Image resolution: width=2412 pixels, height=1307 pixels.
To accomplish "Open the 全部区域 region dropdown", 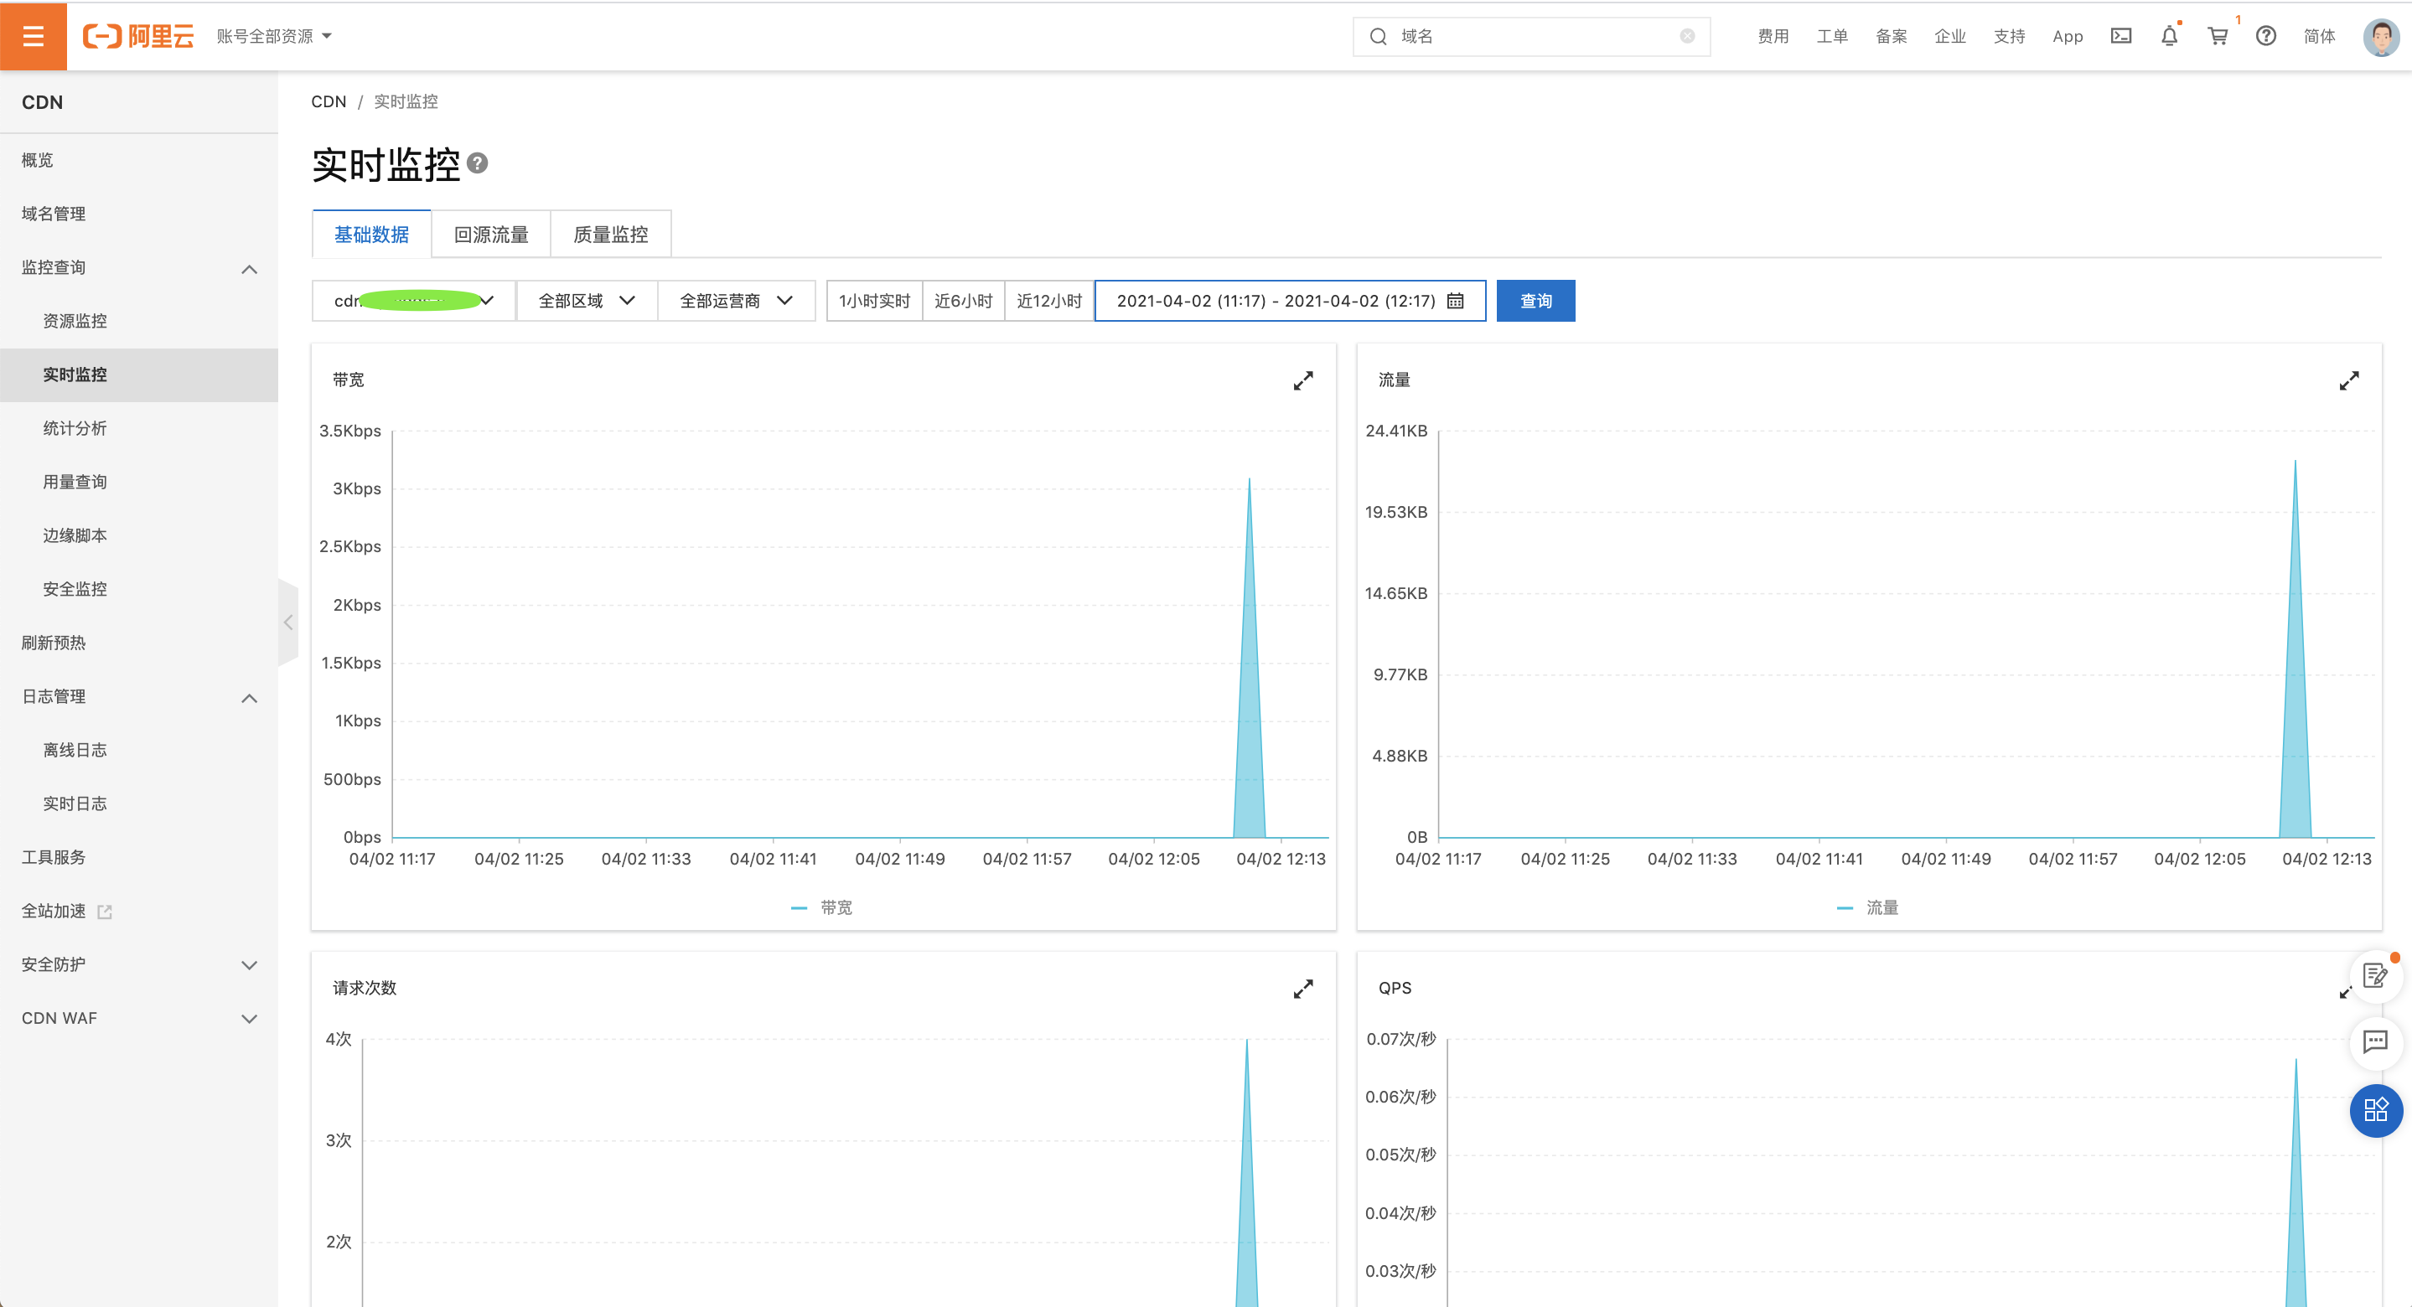I will pos(586,301).
